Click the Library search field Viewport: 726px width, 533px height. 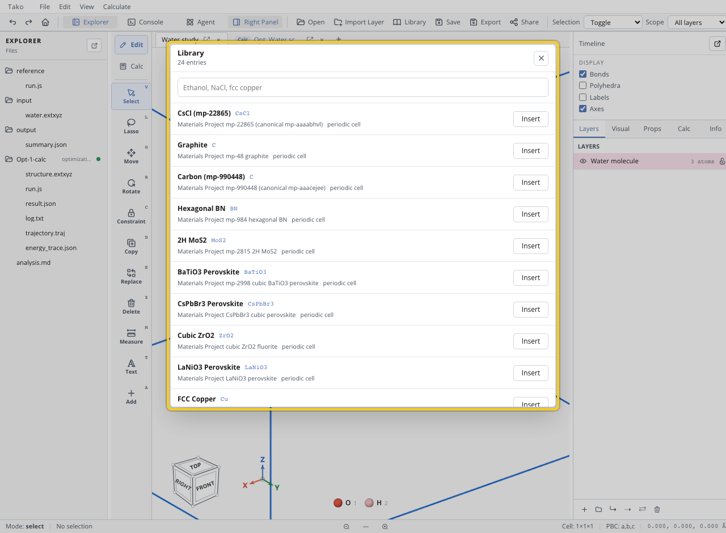tap(363, 87)
